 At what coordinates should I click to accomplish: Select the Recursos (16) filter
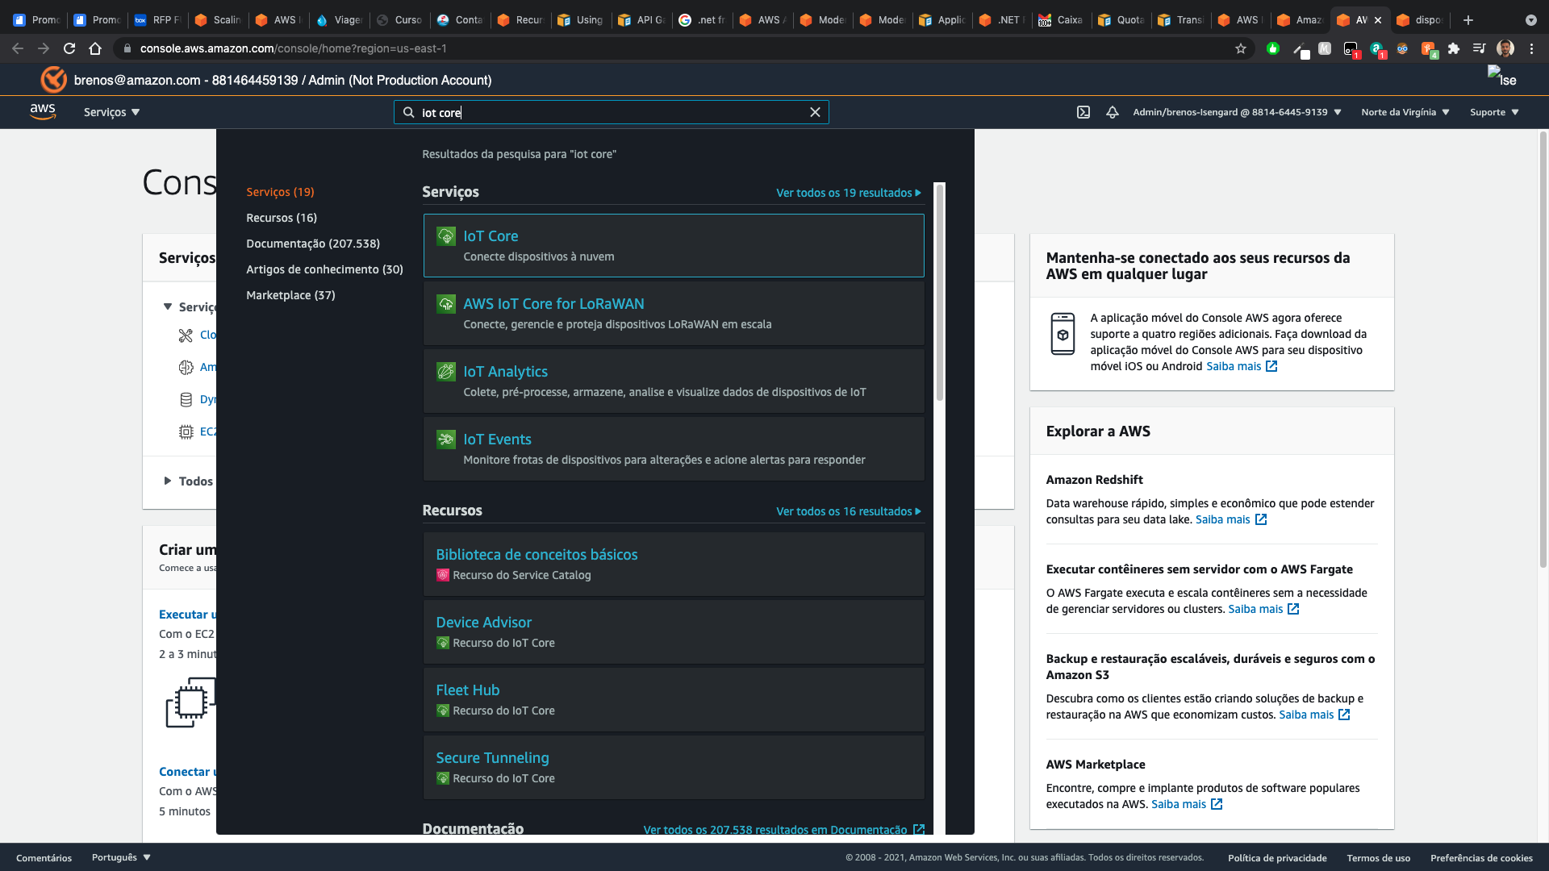(x=282, y=218)
